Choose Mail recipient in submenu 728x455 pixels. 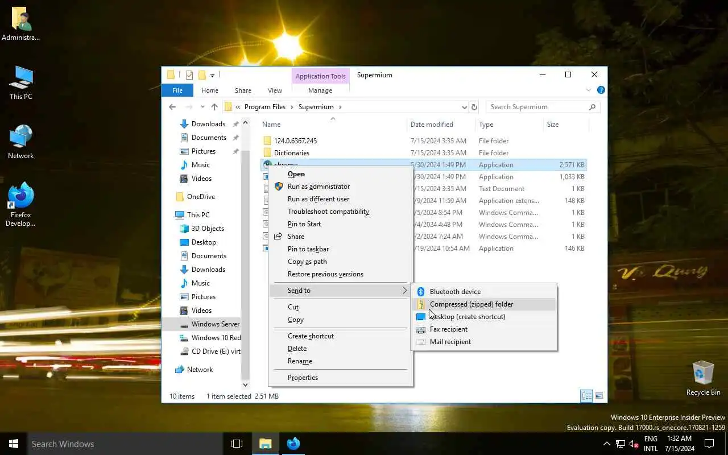coord(483,342)
